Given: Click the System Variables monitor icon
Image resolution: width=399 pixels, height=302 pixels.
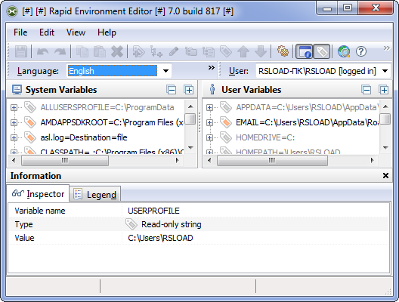Looking at the screenshot, I should point(17,90).
